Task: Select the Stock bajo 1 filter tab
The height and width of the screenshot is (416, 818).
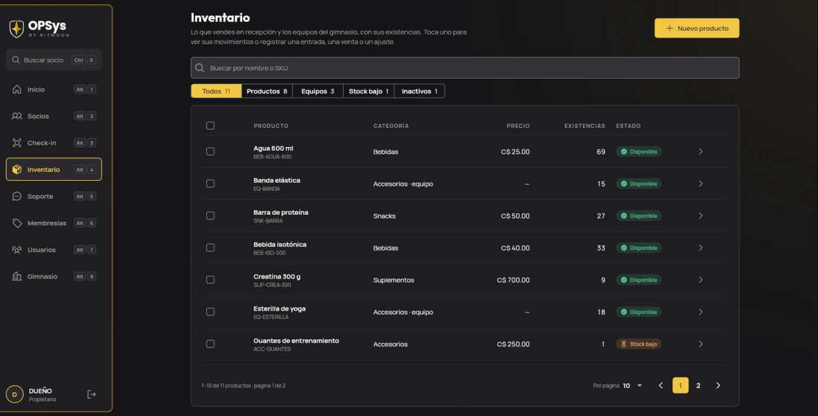Action: [369, 91]
